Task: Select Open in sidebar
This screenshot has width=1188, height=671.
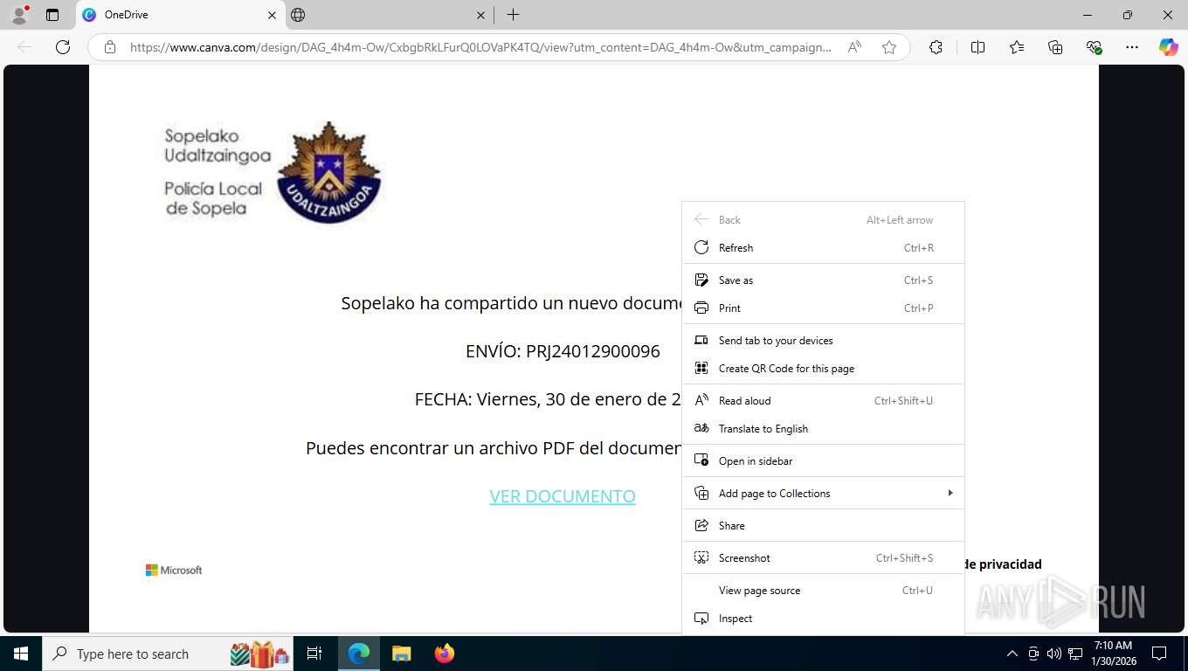Action: (x=823, y=460)
